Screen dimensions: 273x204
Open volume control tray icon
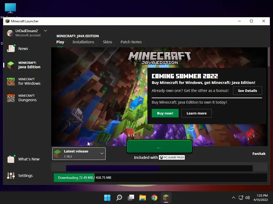coord(247,198)
